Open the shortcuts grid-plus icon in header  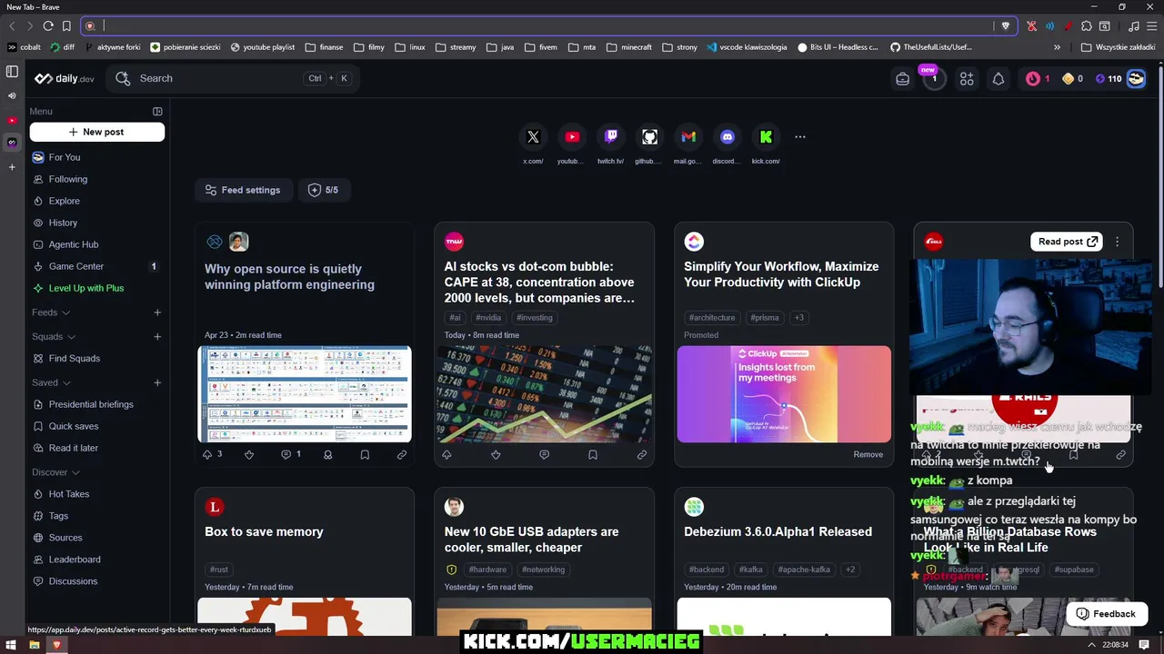click(x=967, y=79)
